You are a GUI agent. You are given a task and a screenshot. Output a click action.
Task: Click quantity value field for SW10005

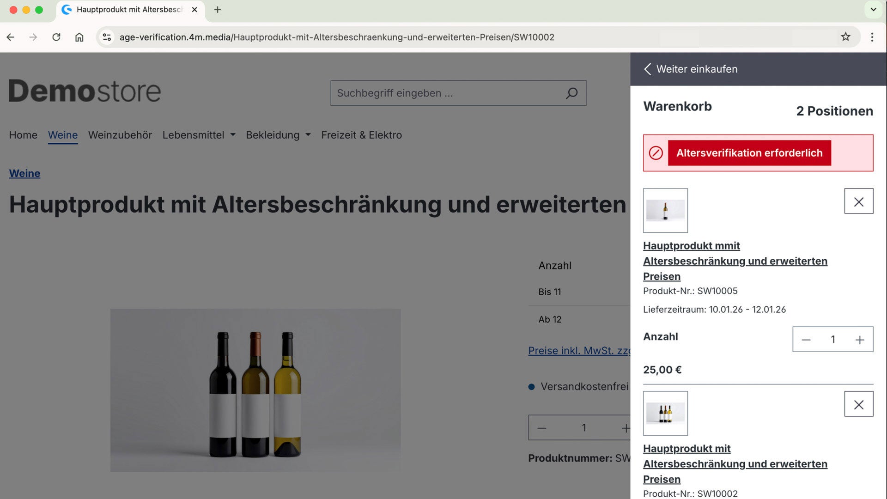pyautogui.click(x=833, y=340)
